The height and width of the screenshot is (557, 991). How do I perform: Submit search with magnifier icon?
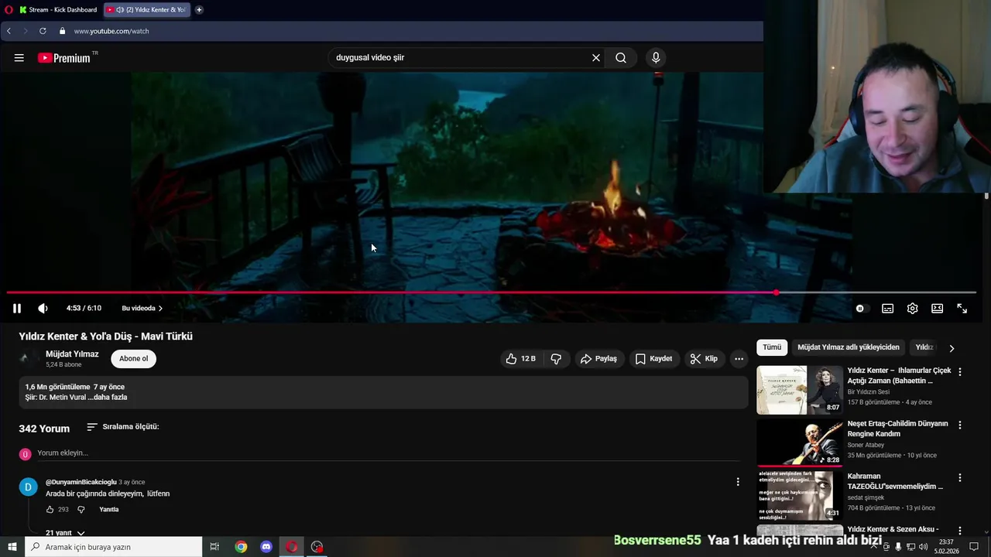pos(621,58)
